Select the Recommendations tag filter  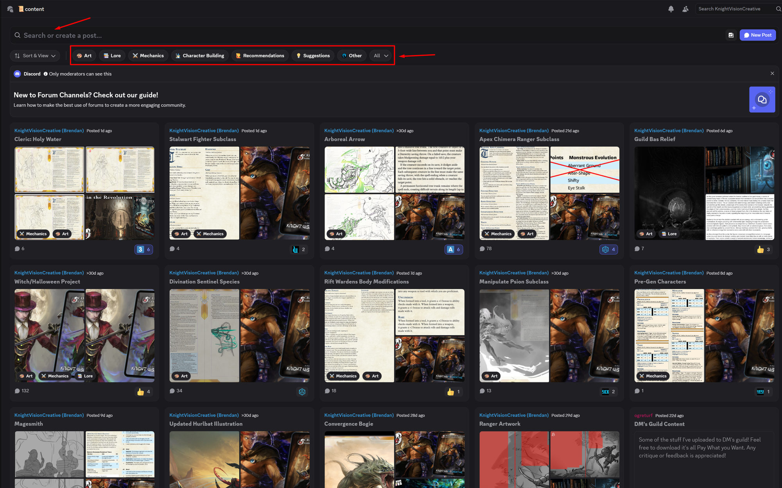[x=260, y=56]
